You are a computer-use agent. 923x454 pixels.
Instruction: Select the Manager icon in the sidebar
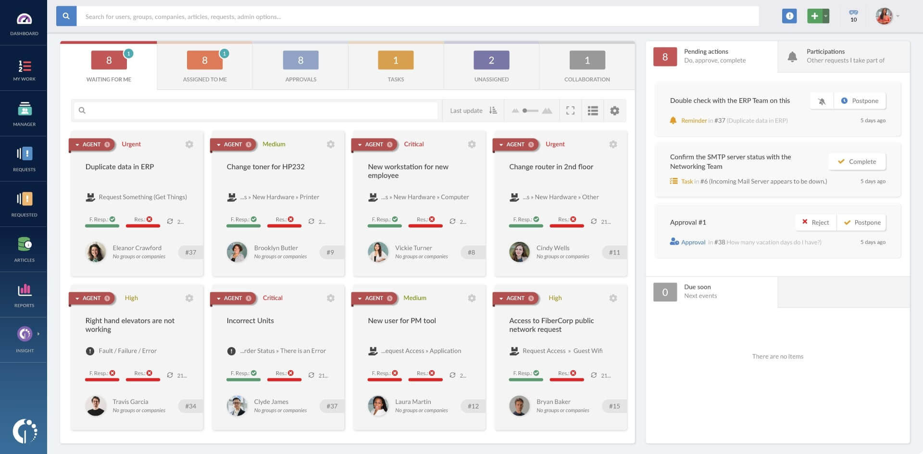24,113
